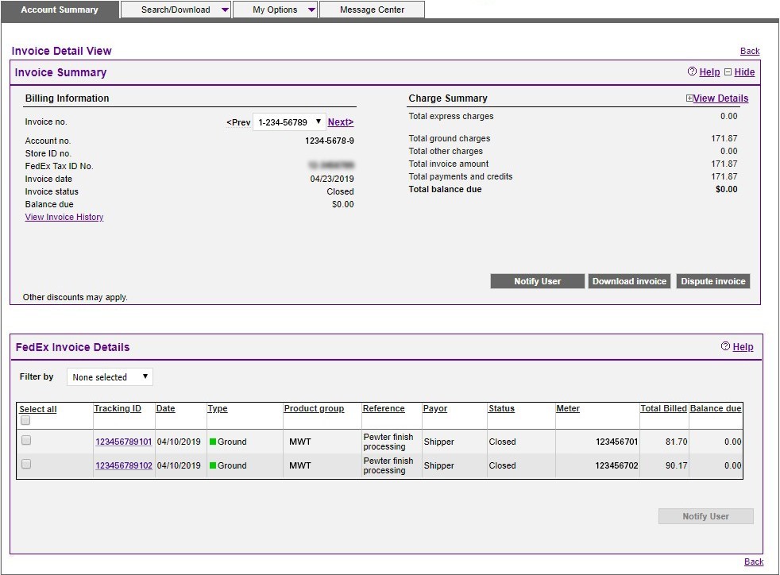This screenshot has width=780, height=575.
Task: Open the FedEx Invoice Details Help link
Action: click(x=743, y=347)
